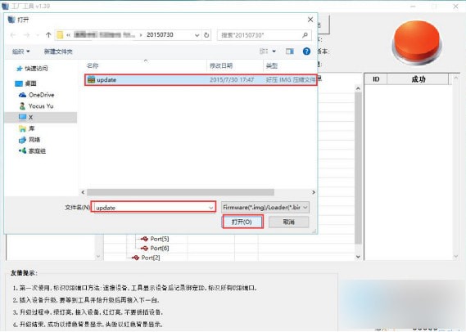Click the ID column header
466x332 pixels.
coord(376,79)
